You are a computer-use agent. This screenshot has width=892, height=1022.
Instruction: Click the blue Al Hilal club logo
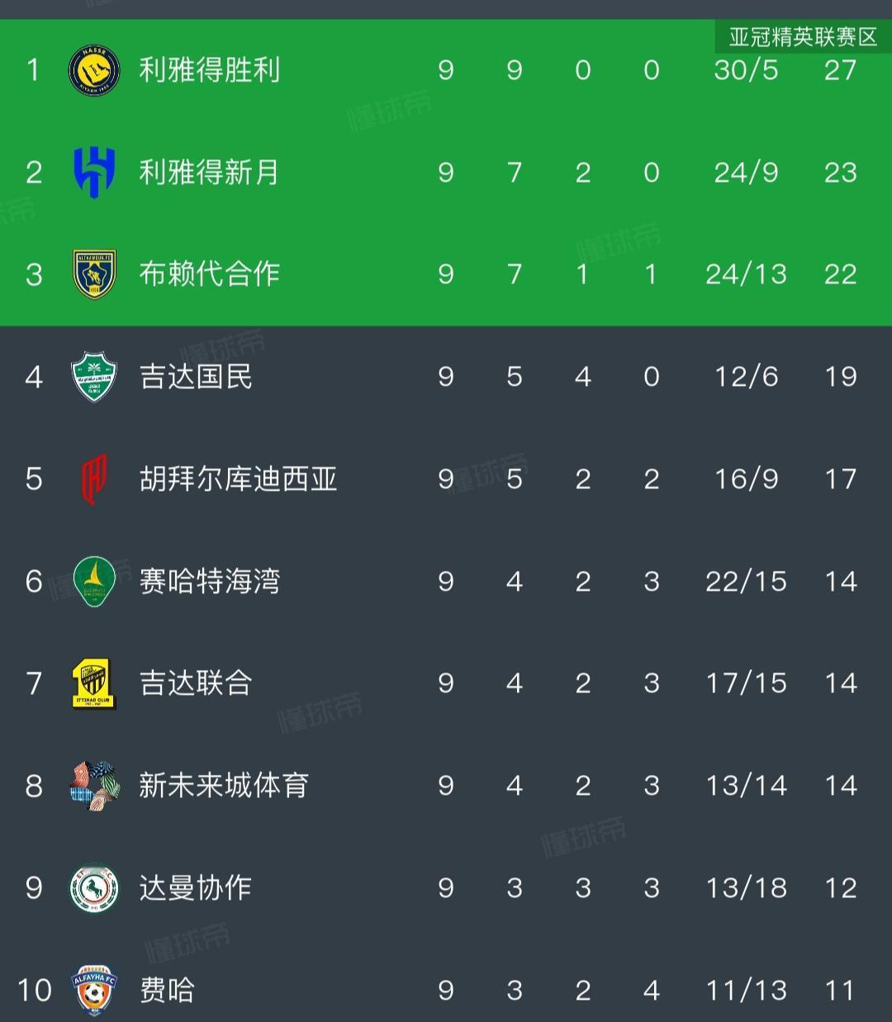click(x=94, y=172)
